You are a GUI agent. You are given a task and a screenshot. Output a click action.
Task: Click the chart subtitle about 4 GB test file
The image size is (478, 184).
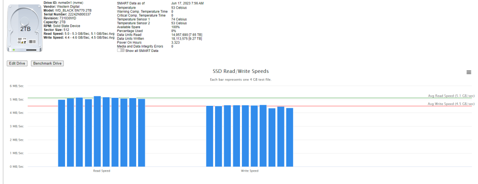pos(240,80)
